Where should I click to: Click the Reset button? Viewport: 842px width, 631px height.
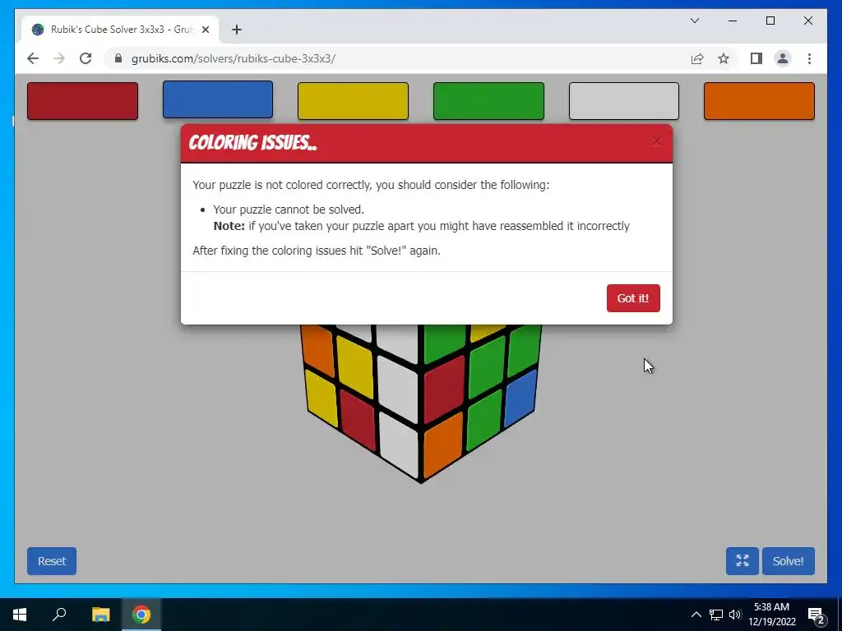click(x=52, y=560)
